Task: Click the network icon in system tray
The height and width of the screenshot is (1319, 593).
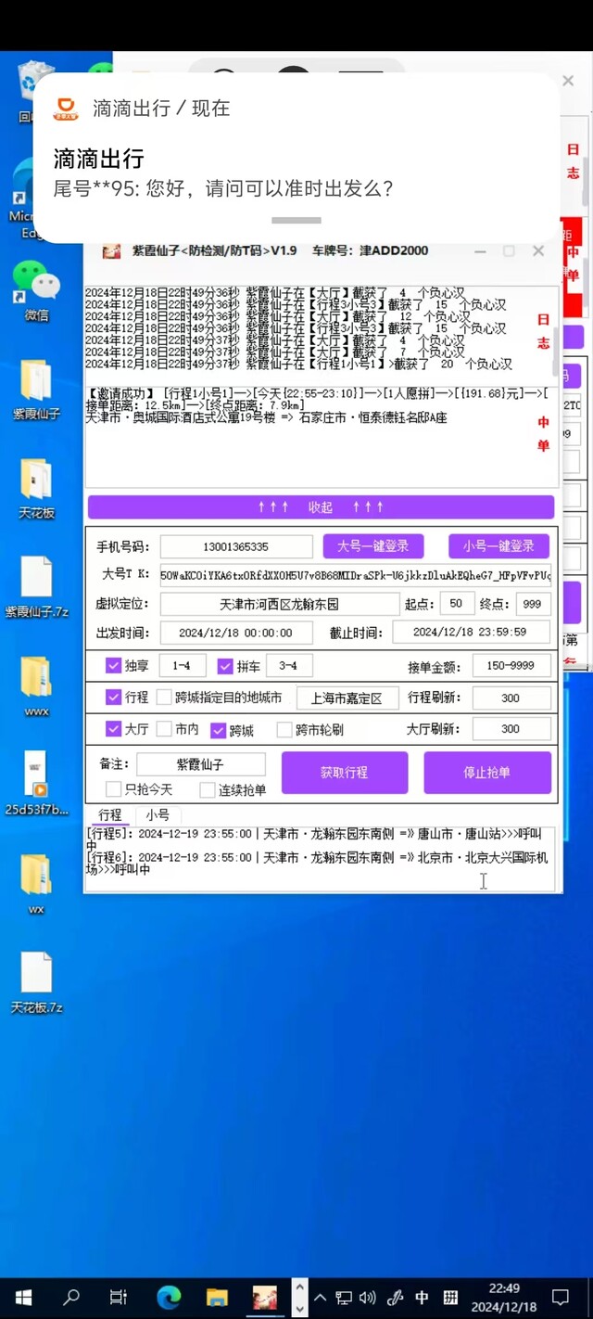Action: pyautogui.click(x=344, y=1297)
